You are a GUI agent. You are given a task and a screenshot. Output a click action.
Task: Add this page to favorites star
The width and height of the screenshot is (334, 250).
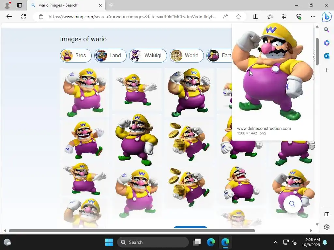(x=238, y=17)
